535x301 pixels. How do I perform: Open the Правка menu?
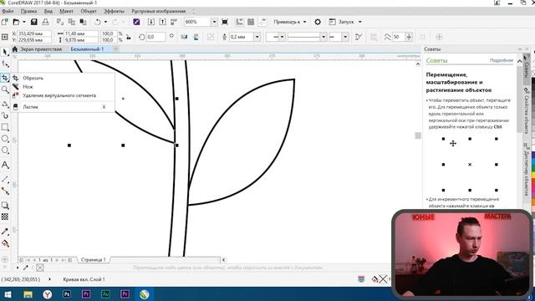28,11
